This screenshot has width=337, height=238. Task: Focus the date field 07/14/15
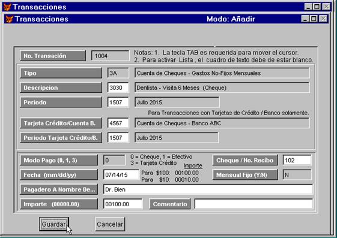point(121,175)
